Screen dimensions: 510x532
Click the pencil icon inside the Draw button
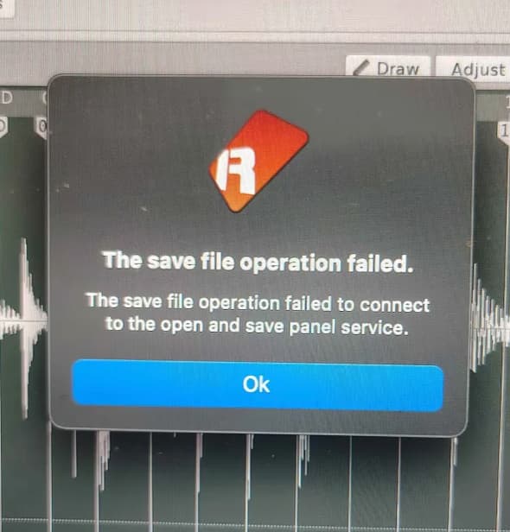(361, 67)
